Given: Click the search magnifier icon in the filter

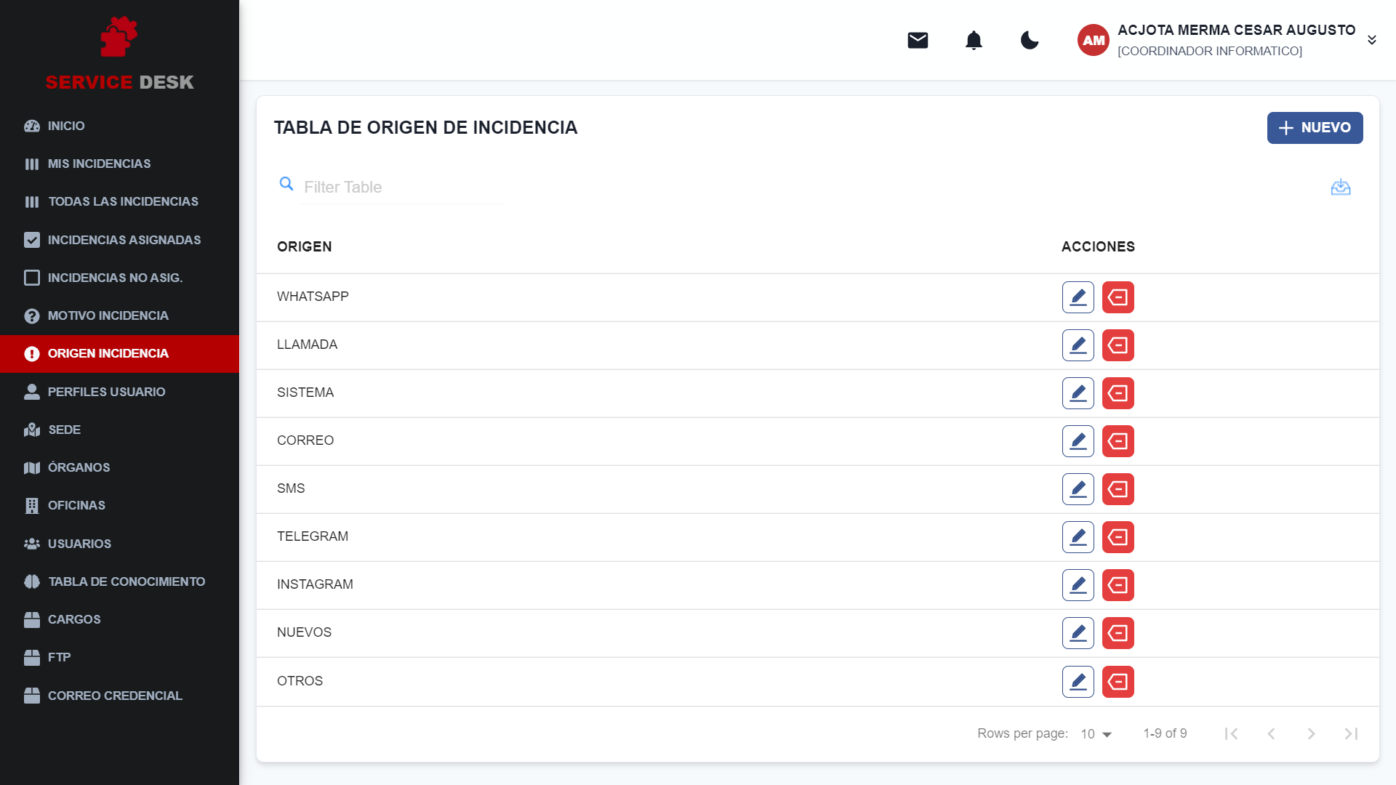Looking at the screenshot, I should (x=286, y=184).
